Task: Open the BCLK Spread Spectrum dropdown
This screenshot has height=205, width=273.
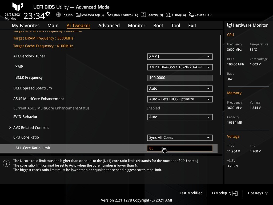Action: click(x=180, y=88)
